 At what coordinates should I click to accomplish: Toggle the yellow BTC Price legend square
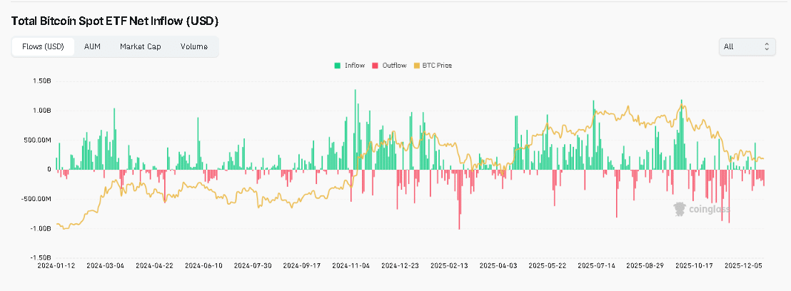pyautogui.click(x=418, y=66)
